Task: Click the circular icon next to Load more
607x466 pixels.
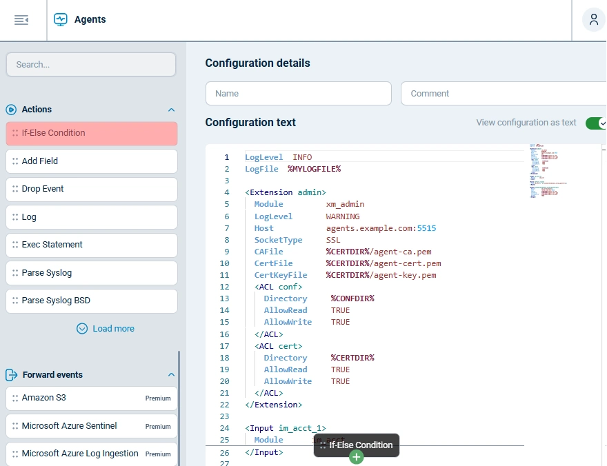Action: 82,328
